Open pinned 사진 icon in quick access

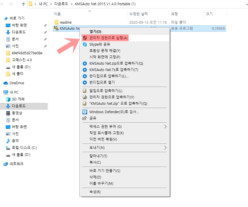8,46
